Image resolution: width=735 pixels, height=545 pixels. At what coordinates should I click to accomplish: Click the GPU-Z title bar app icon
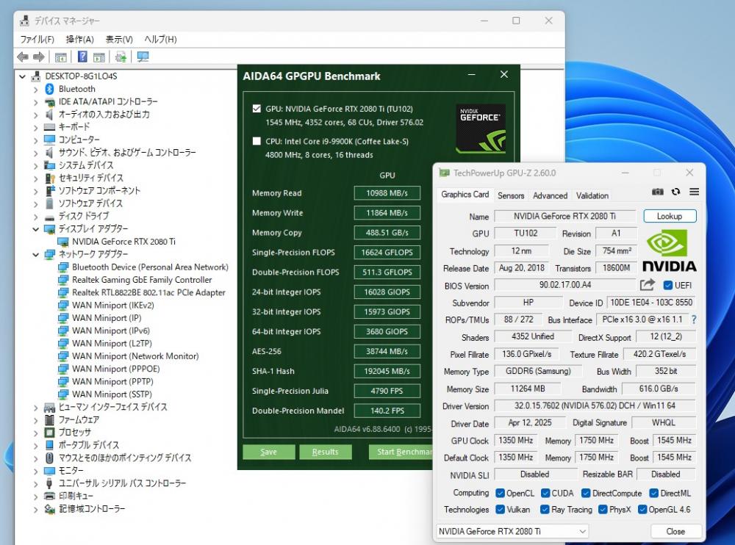pos(445,173)
